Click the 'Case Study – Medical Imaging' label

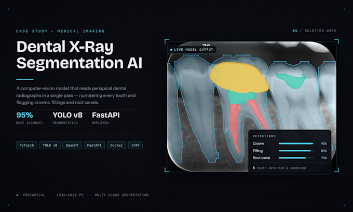60,31
